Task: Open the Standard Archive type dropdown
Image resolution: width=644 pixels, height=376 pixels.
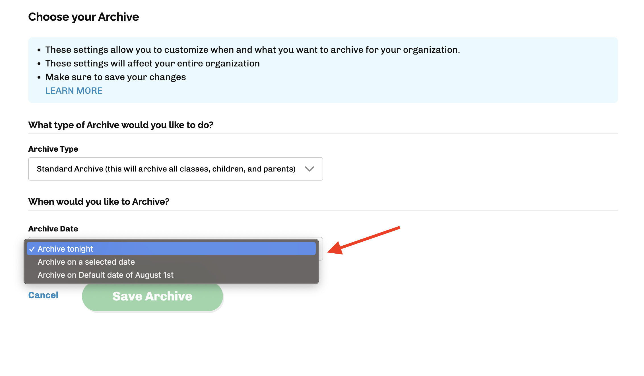Action: coord(176,169)
